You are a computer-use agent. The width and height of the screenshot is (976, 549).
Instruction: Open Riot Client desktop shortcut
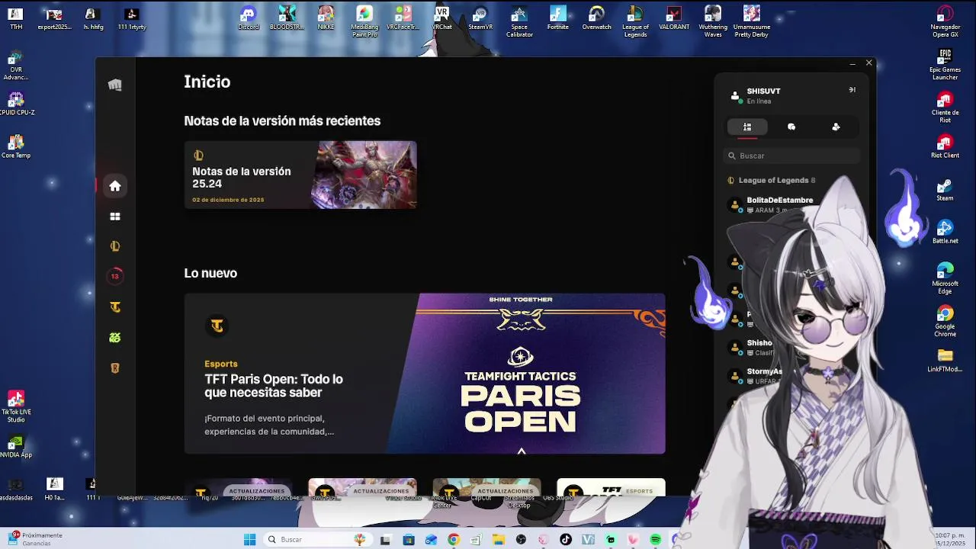click(945, 146)
